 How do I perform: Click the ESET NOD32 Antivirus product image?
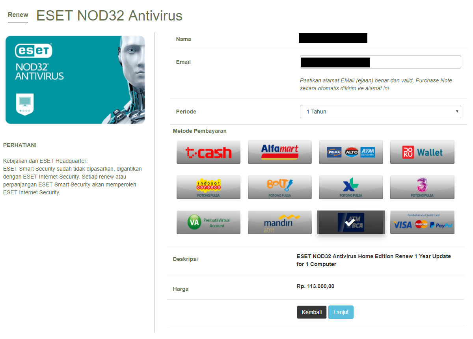[x=75, y=80]
